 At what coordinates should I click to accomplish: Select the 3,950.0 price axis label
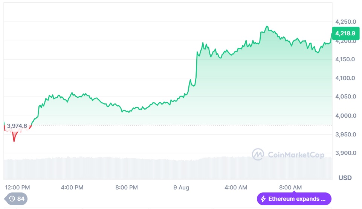click(x=345, y=134)
